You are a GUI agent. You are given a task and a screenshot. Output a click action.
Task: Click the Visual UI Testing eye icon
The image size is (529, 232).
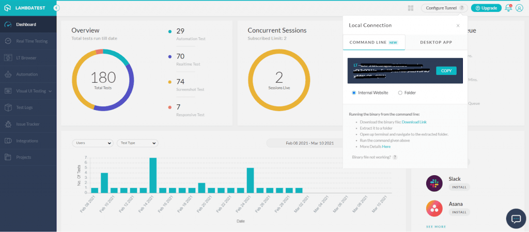(8, 91)
